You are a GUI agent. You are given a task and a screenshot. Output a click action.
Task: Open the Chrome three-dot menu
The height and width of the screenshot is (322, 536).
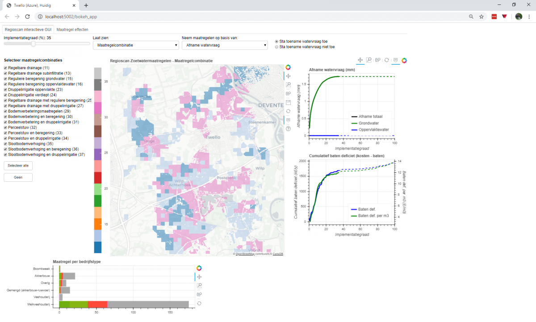click(529, 17)
